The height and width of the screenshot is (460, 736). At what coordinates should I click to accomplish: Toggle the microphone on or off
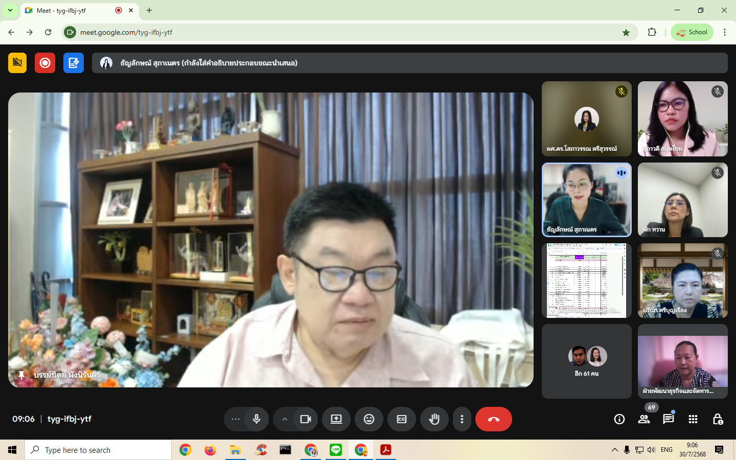pos(257,419)
